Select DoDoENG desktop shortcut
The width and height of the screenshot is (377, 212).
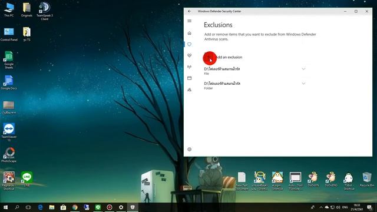[x=331, y=179]
